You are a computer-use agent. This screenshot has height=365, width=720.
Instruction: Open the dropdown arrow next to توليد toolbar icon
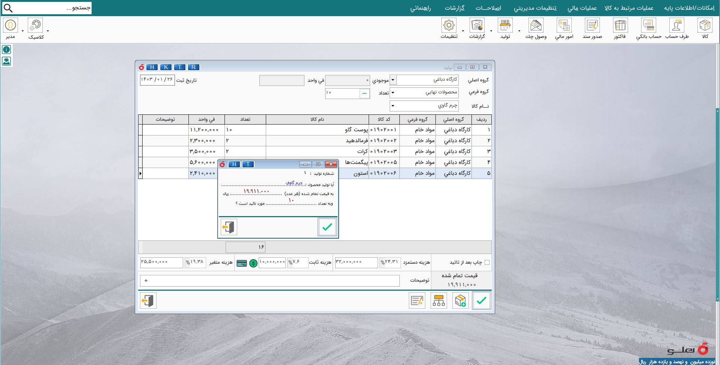click(519, 31)
